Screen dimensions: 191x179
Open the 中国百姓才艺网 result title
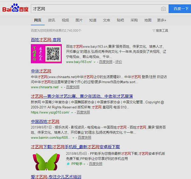click(x=45, y=121)
